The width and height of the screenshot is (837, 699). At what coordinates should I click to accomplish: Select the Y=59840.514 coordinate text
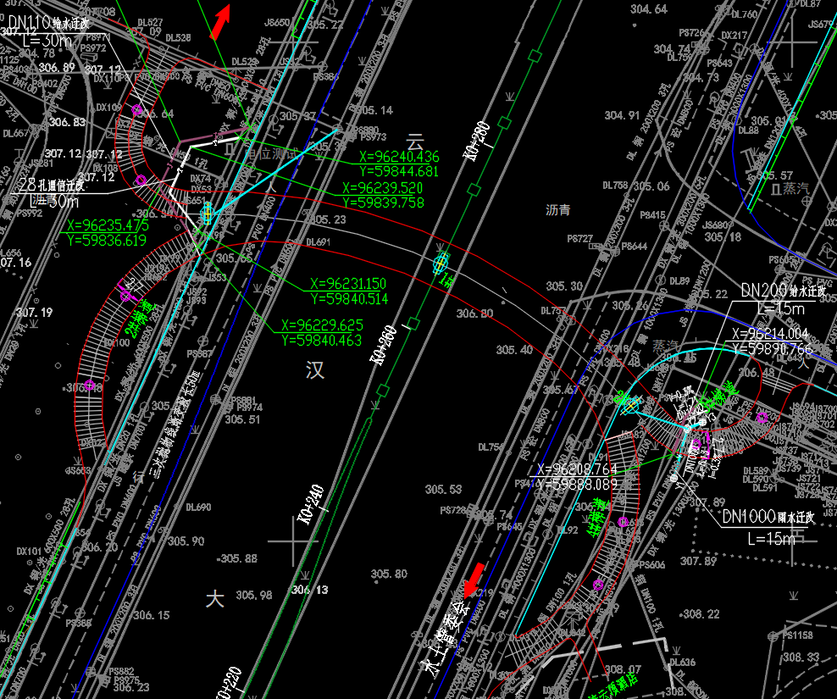pyautogui.click(x=349, y=298)
